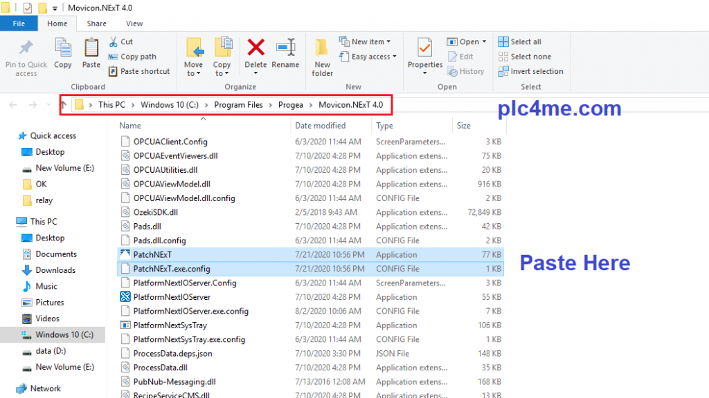Select the PlatformNextIOServer application file
This screenshot has height=398, width=709.
tap(172, 297)
